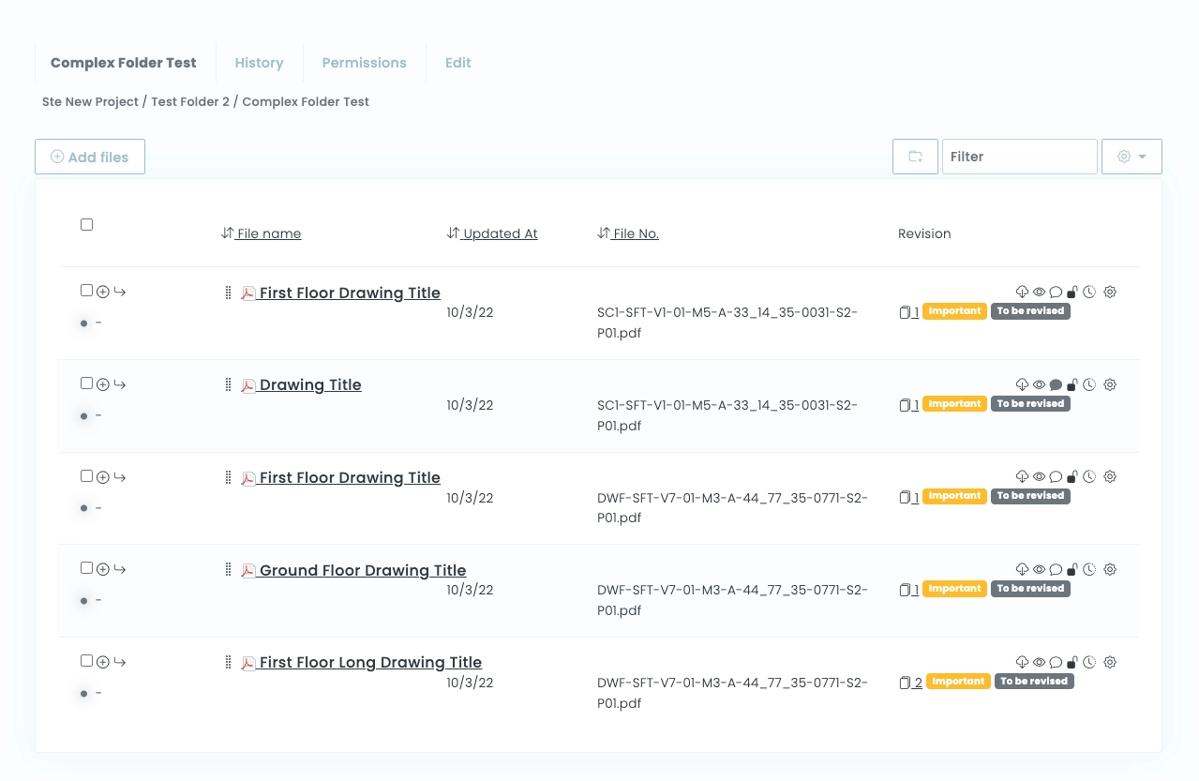Sort the table by File No.
This screenshot has width=1199, height=781.
pos(628,233)
